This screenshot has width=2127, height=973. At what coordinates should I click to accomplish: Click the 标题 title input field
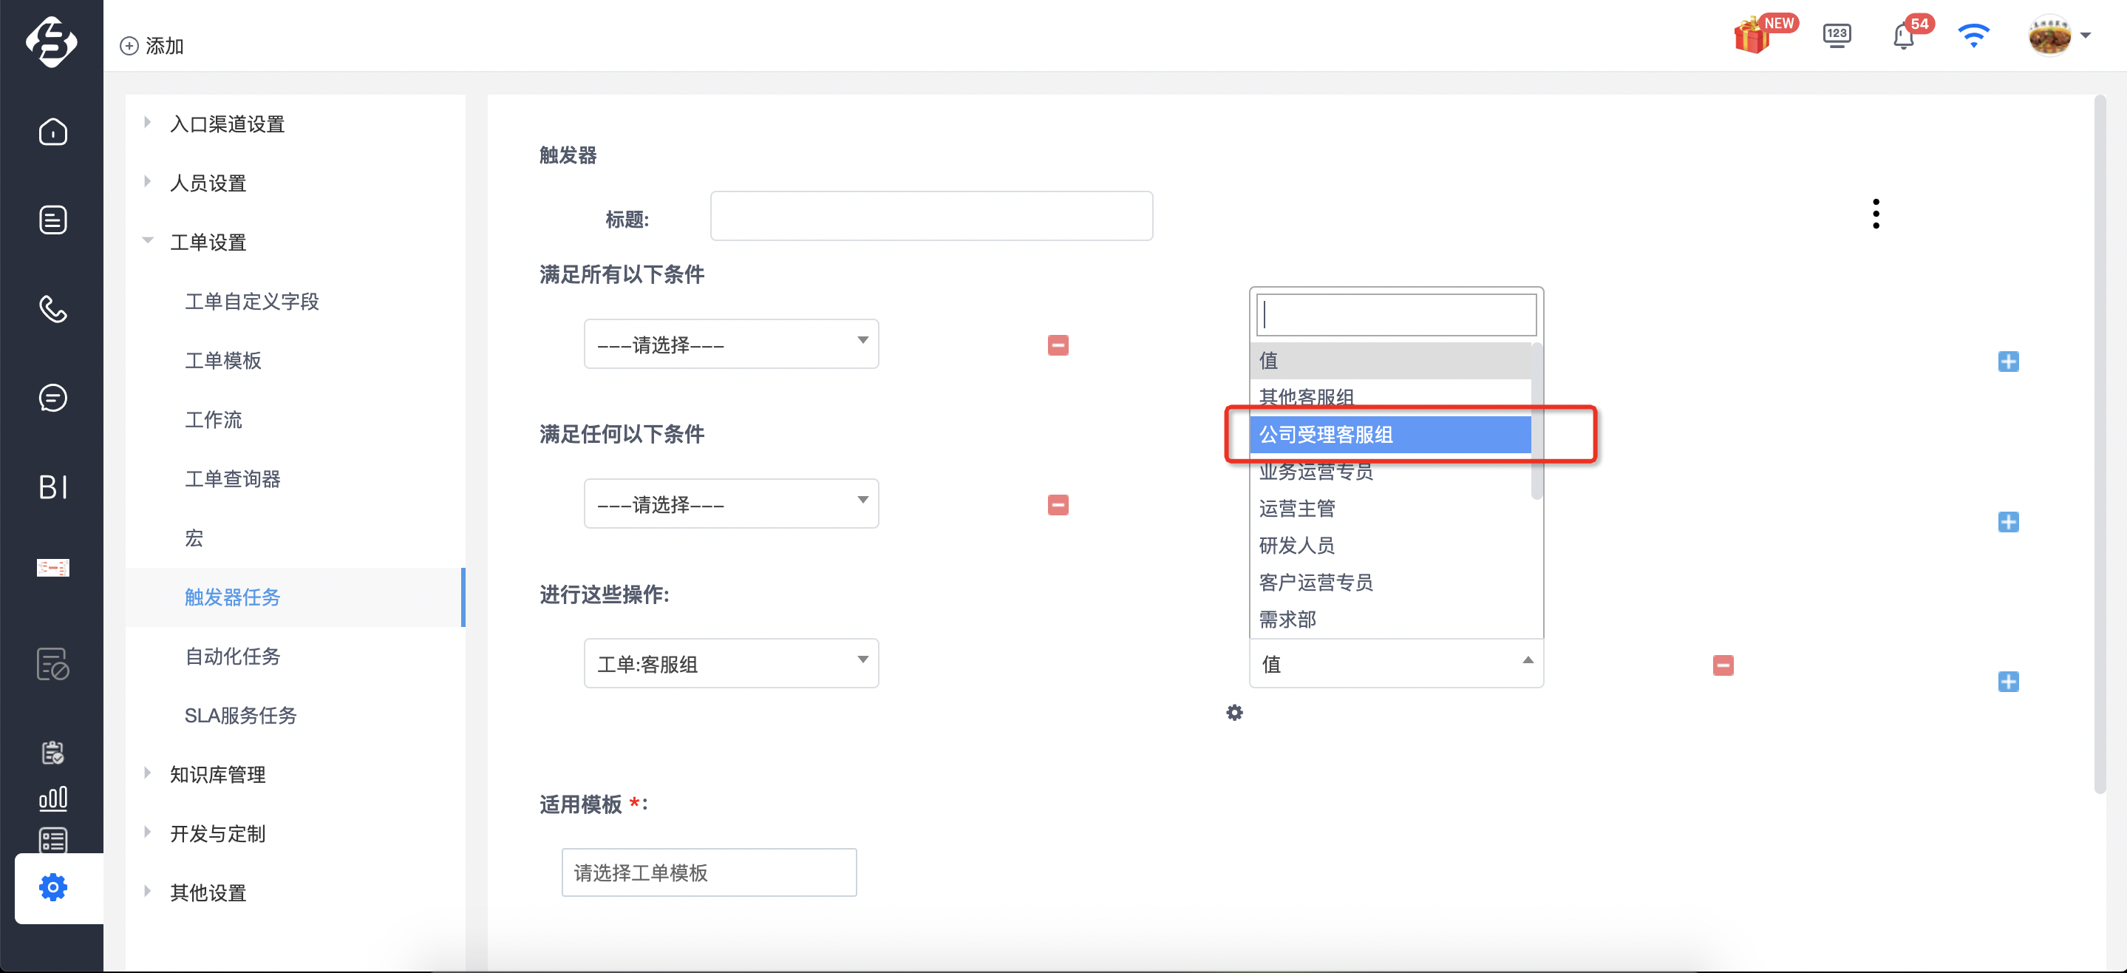coord(931,216)
